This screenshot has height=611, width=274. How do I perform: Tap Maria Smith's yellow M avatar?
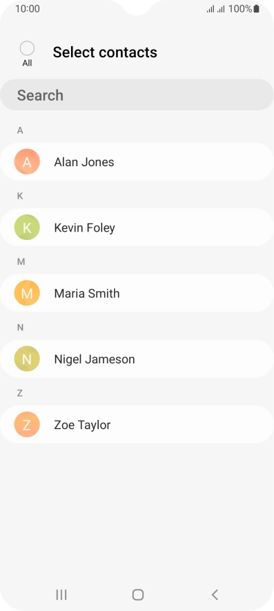tap(27, 293)
